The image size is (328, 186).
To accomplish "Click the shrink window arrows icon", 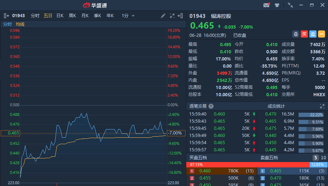I will pos(290,5).
